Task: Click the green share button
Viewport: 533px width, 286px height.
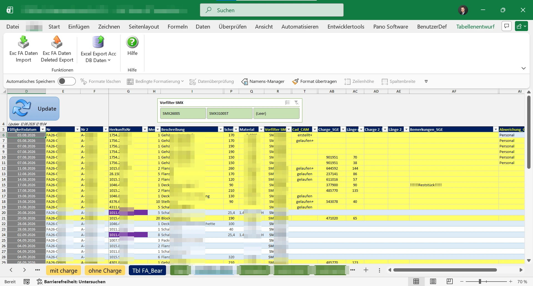Action: (x=521, y=26)
